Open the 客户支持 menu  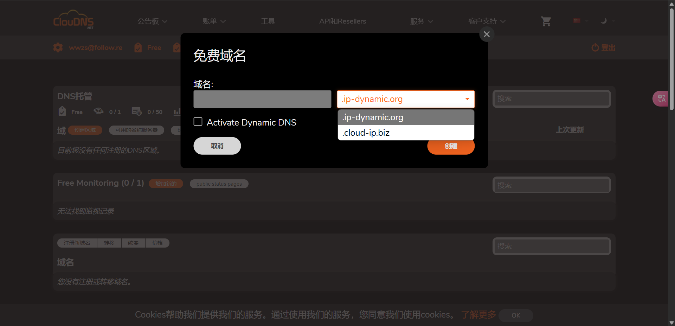[487, 21]
